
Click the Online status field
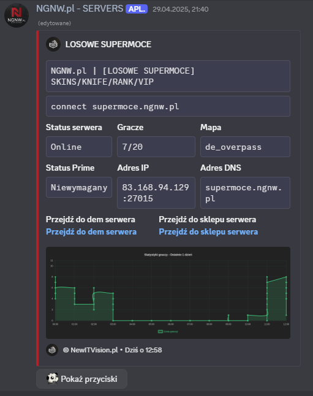(79, 147)
